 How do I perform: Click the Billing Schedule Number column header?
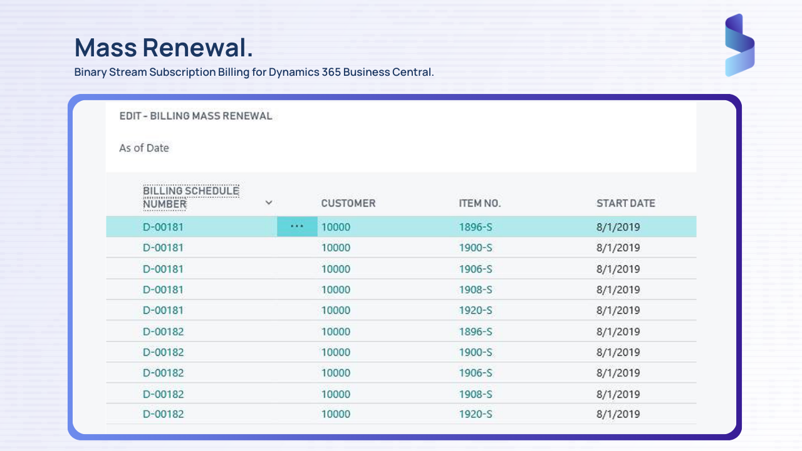click(190, 197)
